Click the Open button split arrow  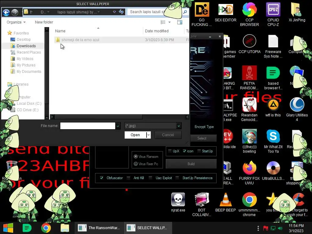tap(148, 135)
